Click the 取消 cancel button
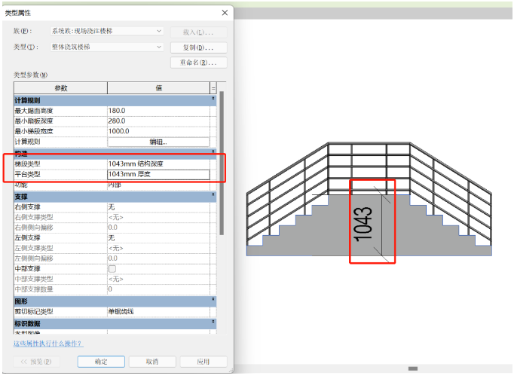This screenshot has height=376, width=514. (x=152, y=362)
